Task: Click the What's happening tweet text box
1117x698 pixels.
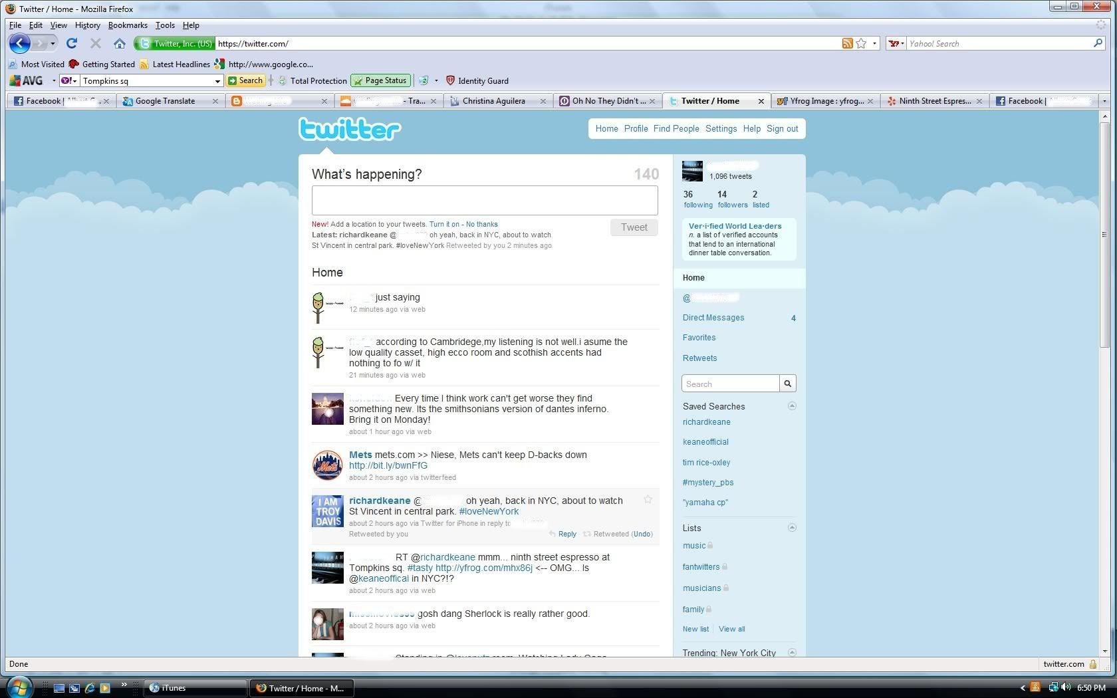Action: pos(485,200)
